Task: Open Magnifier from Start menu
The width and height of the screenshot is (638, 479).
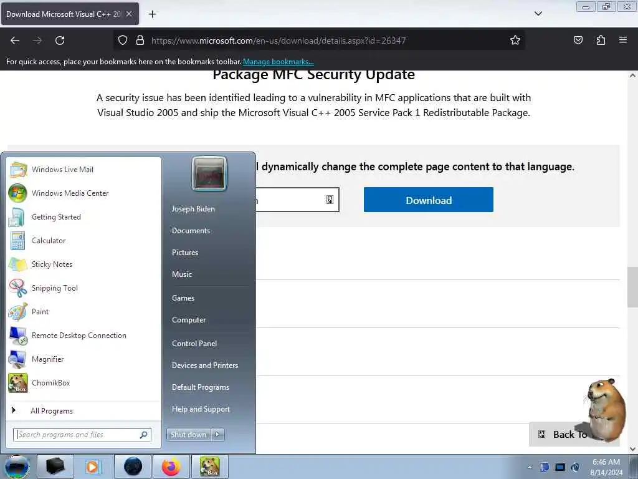Action: 83,359
